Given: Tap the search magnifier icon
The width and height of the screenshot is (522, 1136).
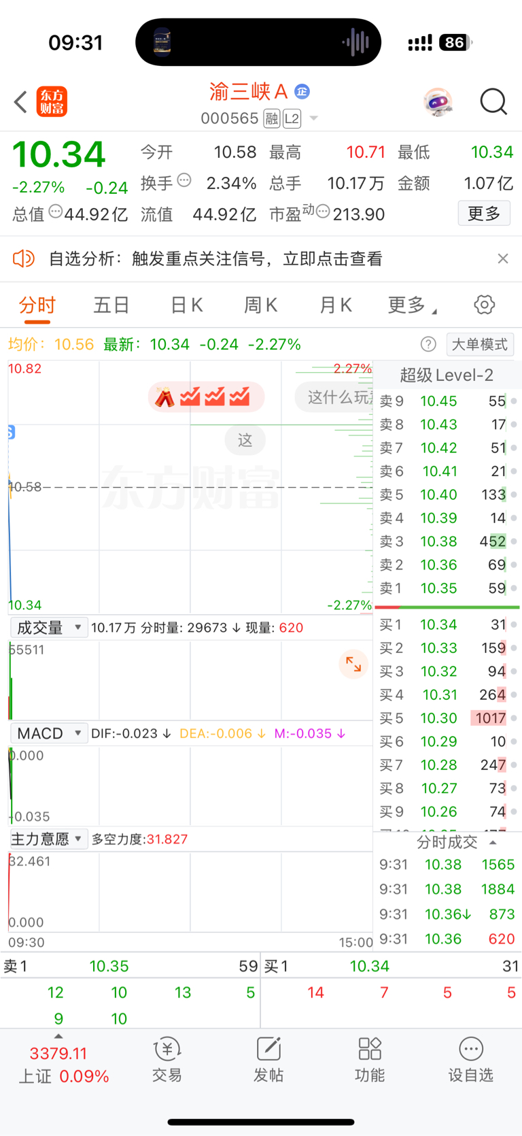Looking at the screenshot, I should click(x=493, y=102).
